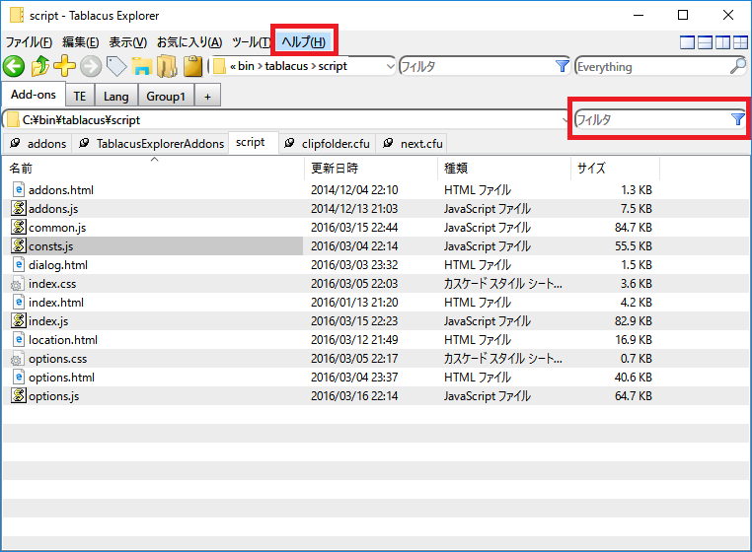The height and width of the screenshot is (552, 752).
Task: Sort by 更新日時 column header
Action: pyautogui.click(x=371, y=169)
